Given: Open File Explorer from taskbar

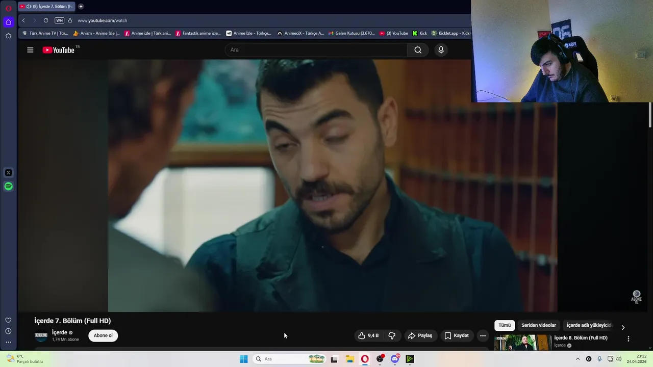Looking at the screenshot, I should click(x=349, y=359).
